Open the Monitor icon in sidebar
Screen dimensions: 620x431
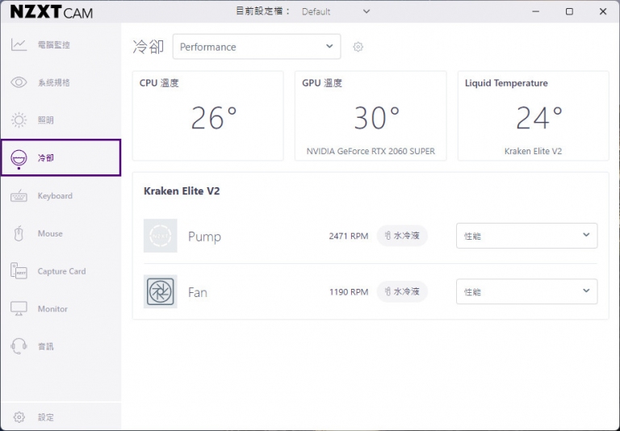[x=19, y=309]
